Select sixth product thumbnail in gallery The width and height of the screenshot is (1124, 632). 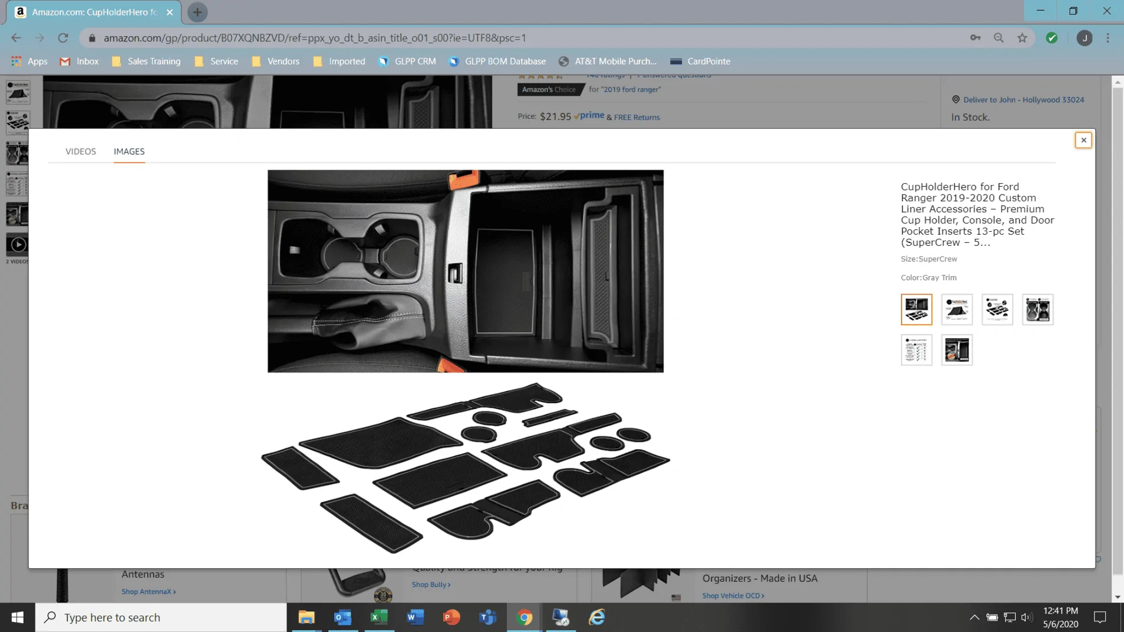coord(957,350)
